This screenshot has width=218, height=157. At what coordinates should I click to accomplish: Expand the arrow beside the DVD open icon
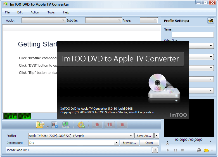point(48,127)
